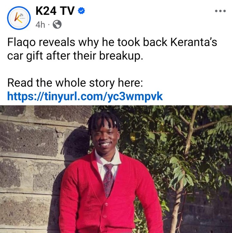This screenshot has height=233, width=232.
Task: Click the post text beginning with Flaqo
Action: 112,49
